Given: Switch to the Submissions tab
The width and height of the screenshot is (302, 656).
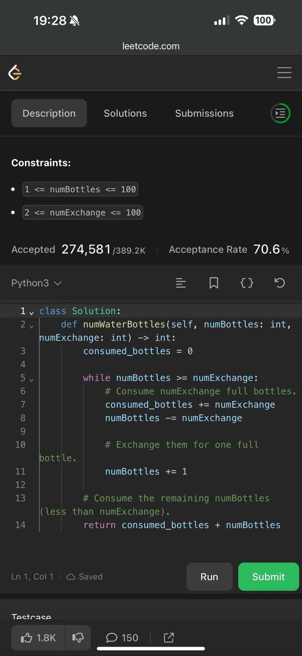Looking at the screenshot, I should point(204,114).
